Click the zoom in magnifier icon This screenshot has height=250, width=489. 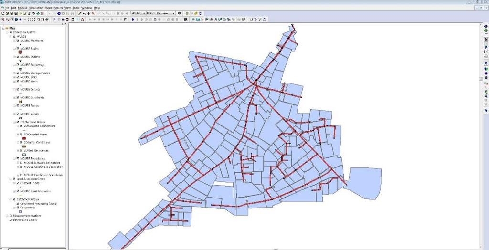coord(3,20)
